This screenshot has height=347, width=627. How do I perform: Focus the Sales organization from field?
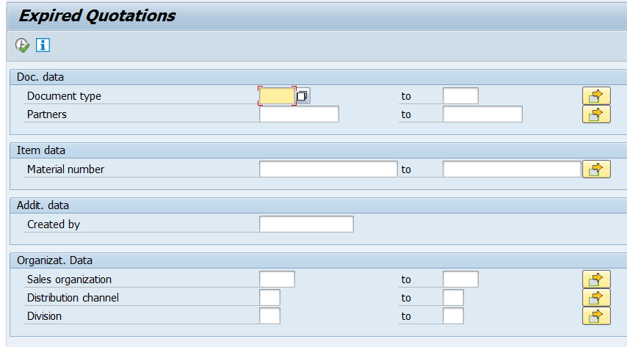(x=277, y=280)
